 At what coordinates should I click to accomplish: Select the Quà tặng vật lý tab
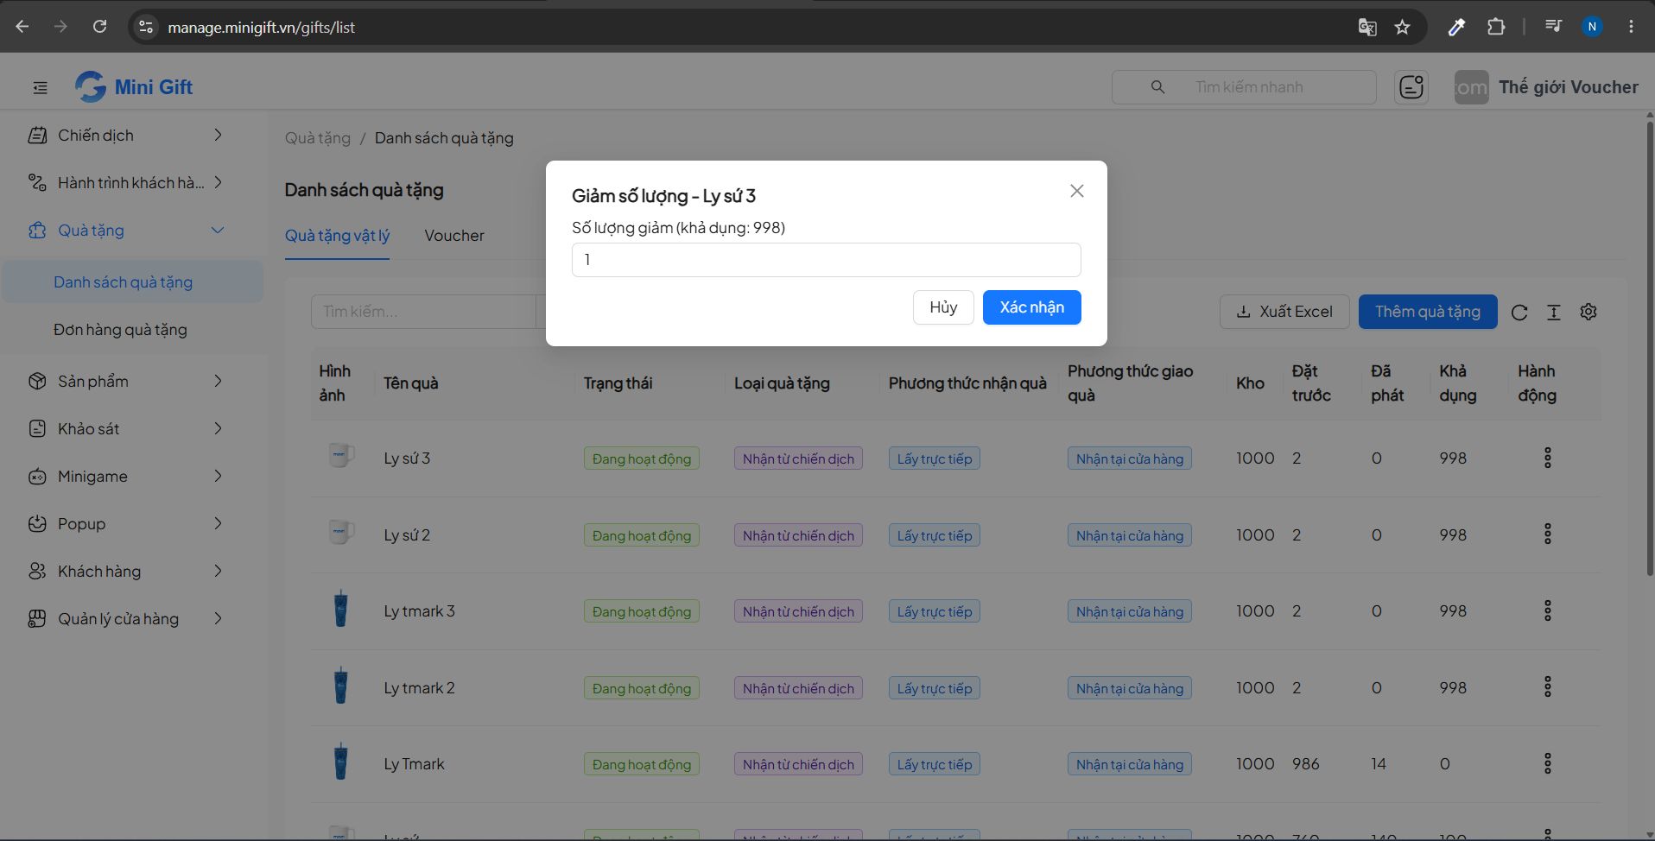337,236
